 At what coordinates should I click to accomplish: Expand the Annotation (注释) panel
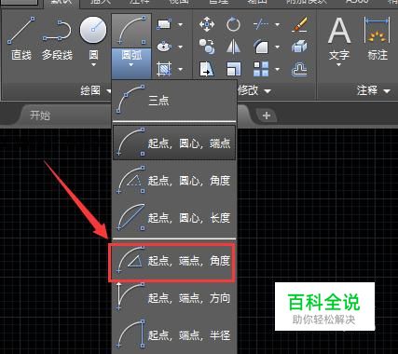[x=373, y=91]
